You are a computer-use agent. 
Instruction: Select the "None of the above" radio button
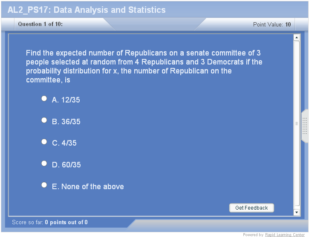pyautogui.click(x=44, y=185)
